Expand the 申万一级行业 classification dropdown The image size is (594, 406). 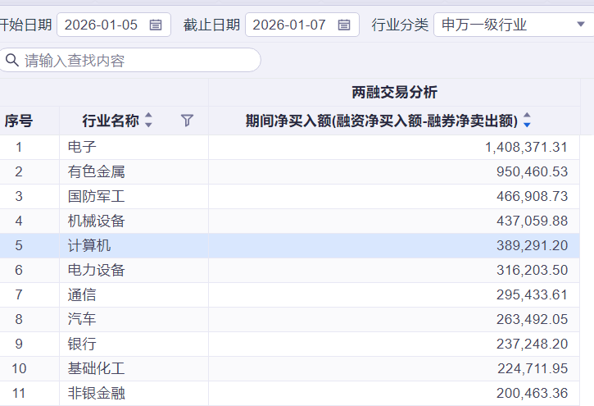(580, 25)
